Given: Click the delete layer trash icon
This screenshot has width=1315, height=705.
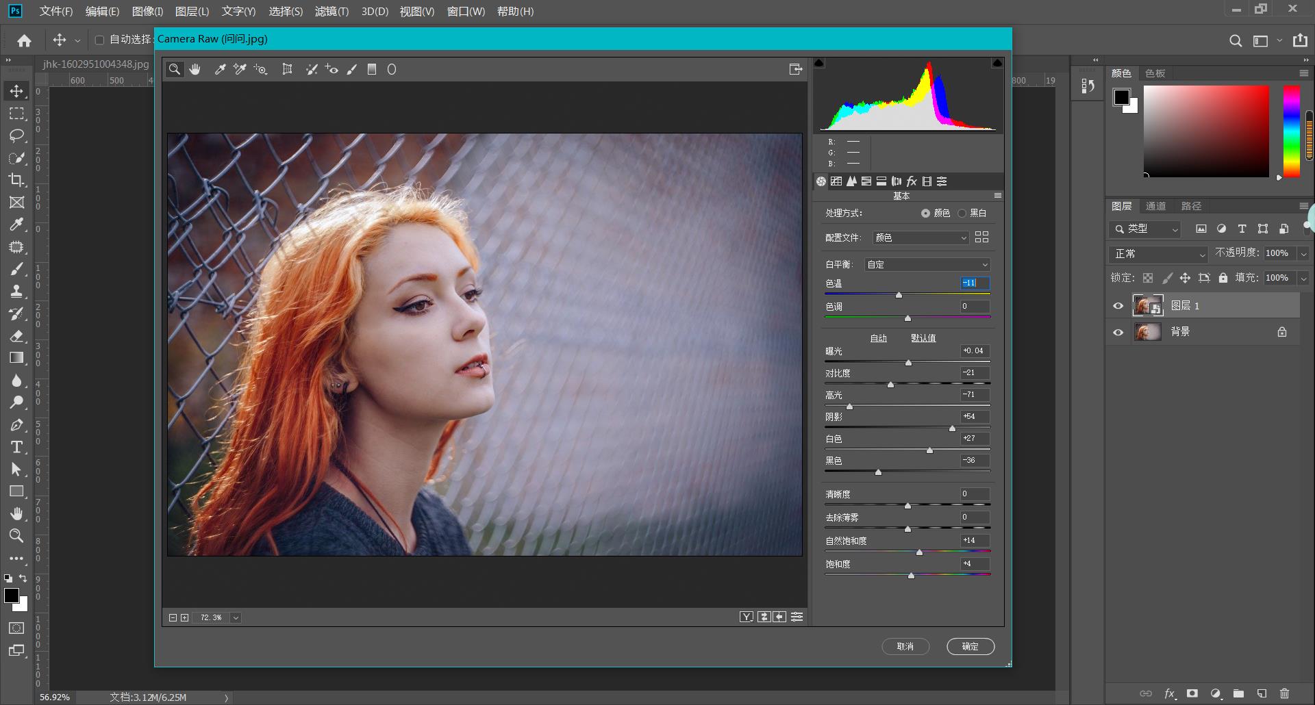Looking at the screenshot, I should click(1284, 693).
